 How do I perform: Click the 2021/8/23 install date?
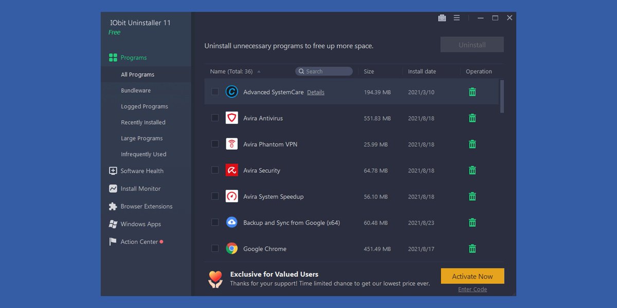tap(421, 223)
